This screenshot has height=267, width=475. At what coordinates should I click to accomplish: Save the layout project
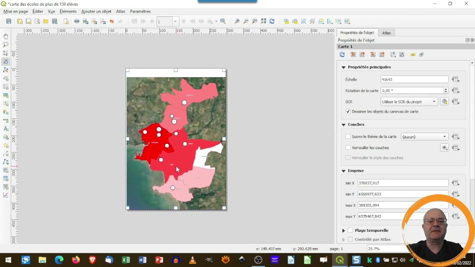9,22
